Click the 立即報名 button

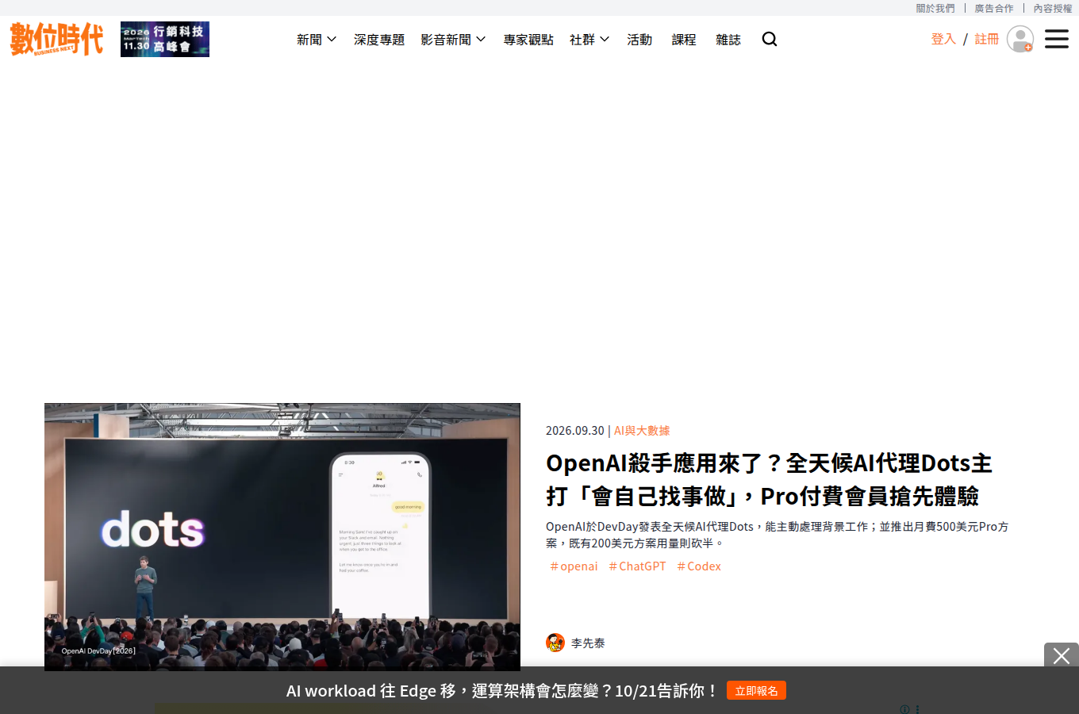[x=756, y=690]
